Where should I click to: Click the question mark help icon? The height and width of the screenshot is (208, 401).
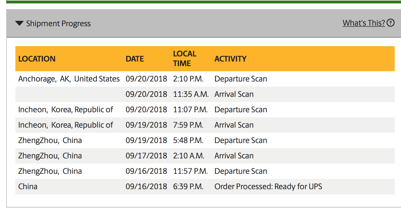[391, 23]
